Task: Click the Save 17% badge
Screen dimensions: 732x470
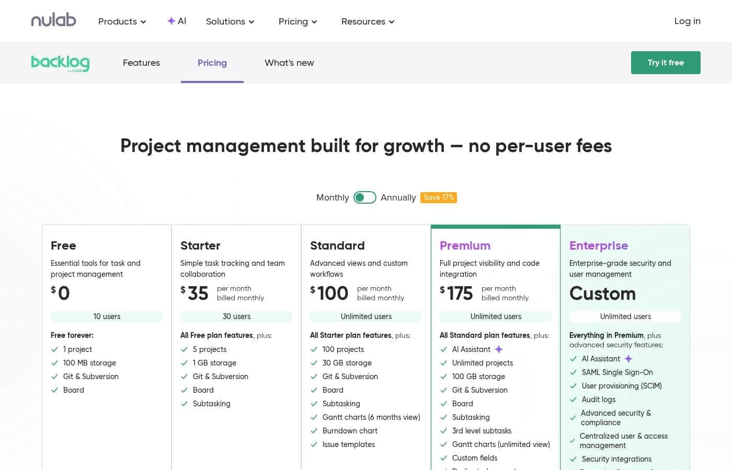Action: [439, 197]
